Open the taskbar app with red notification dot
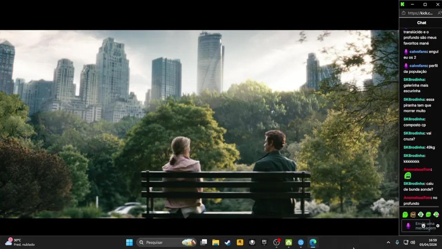 277,242
